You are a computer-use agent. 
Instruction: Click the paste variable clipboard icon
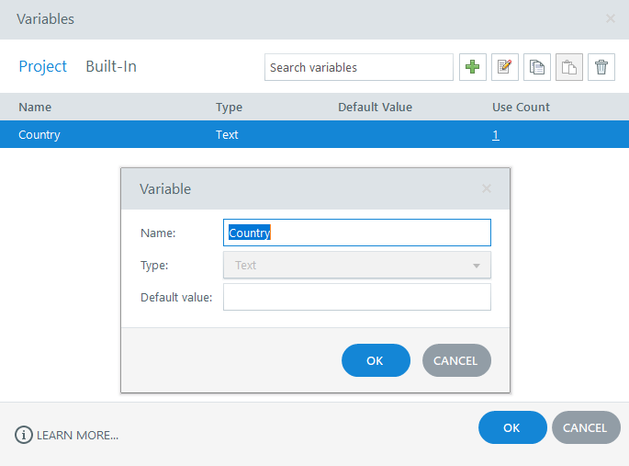[x=569, y=67]
